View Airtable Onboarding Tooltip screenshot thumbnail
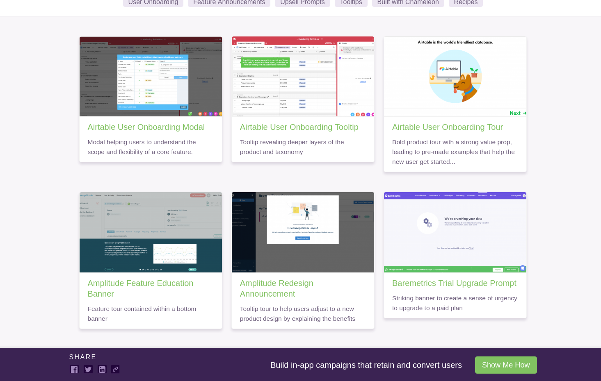The height and width of the screenshot is (381, 601). [303, 77]
